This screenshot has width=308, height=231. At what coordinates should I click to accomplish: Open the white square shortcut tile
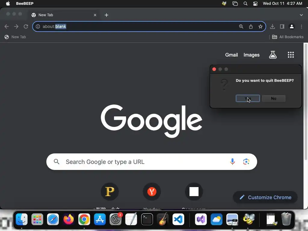[x=194, y=192]
